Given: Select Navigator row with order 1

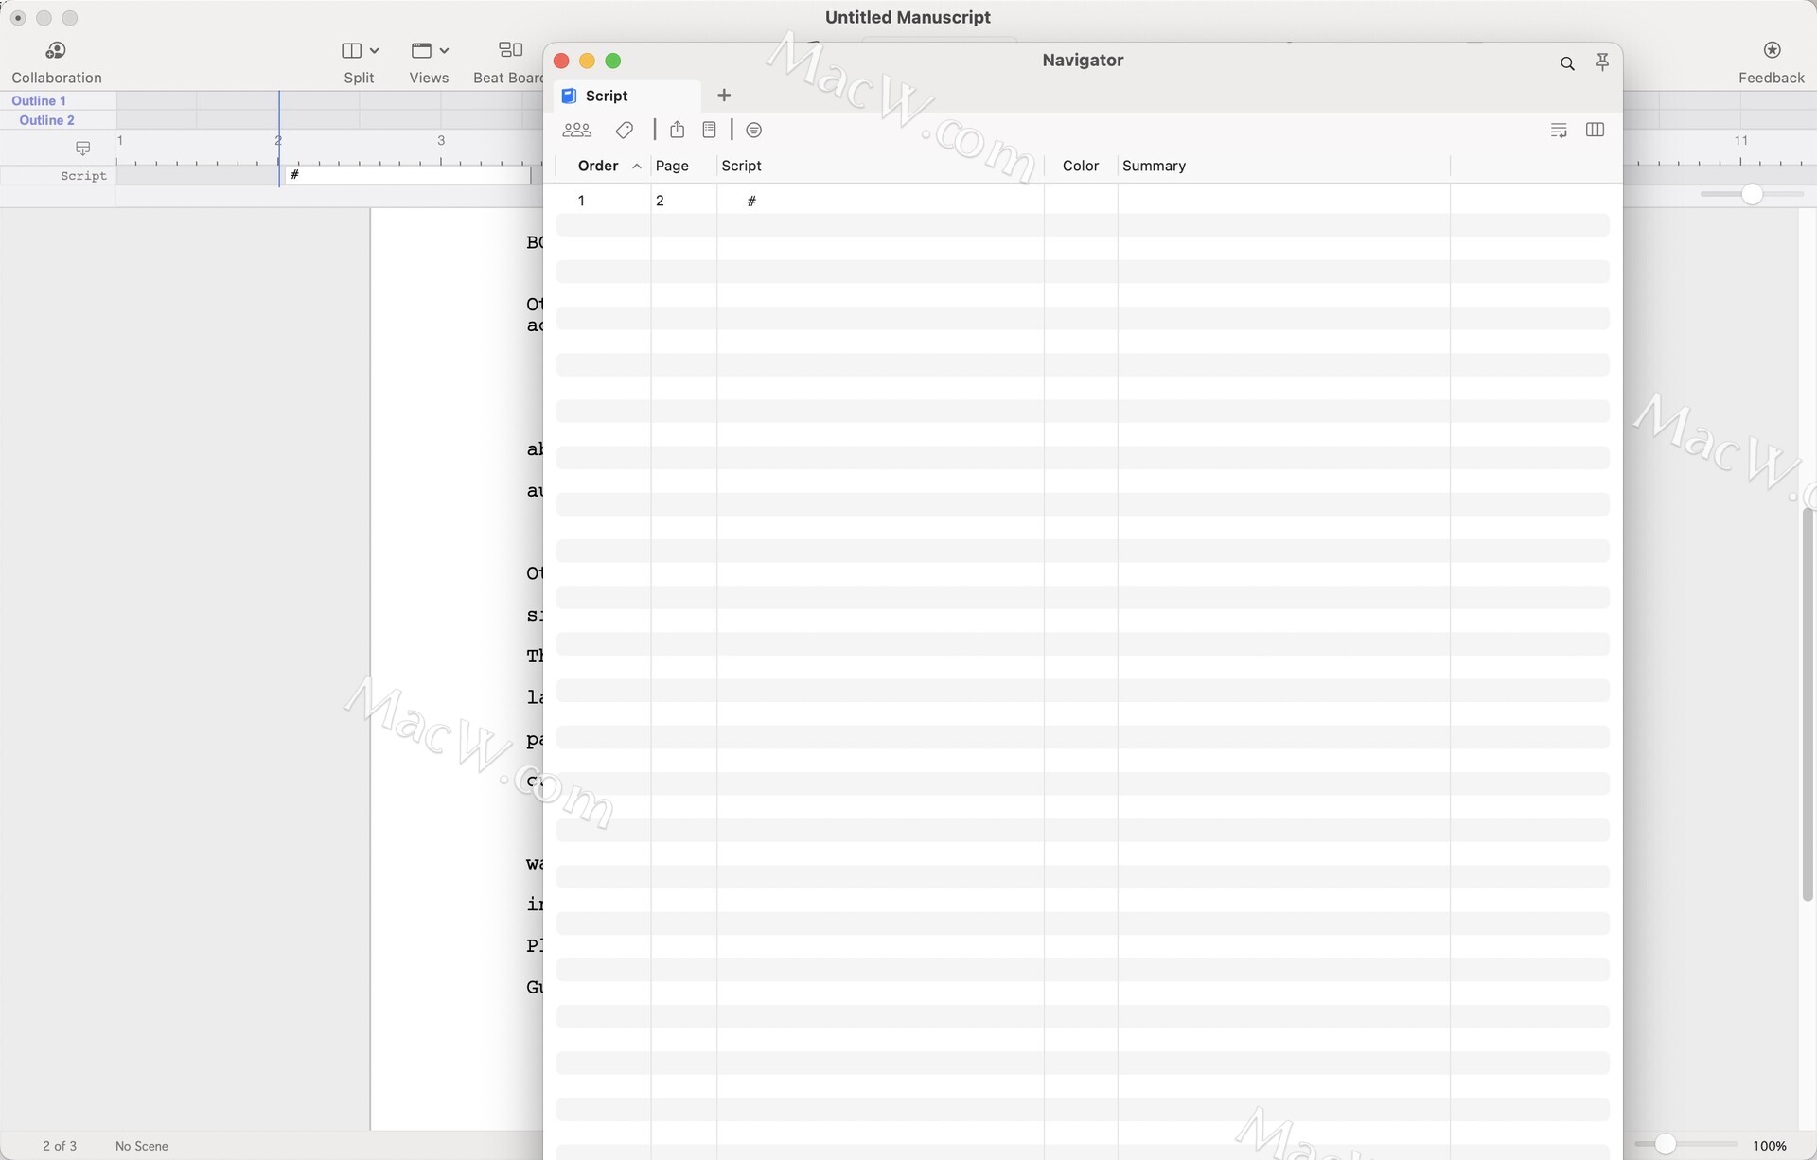Looking at the screenshot, I should point(1083,201).
